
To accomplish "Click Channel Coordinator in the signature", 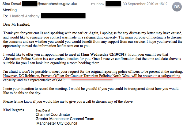I will [53, 114].
